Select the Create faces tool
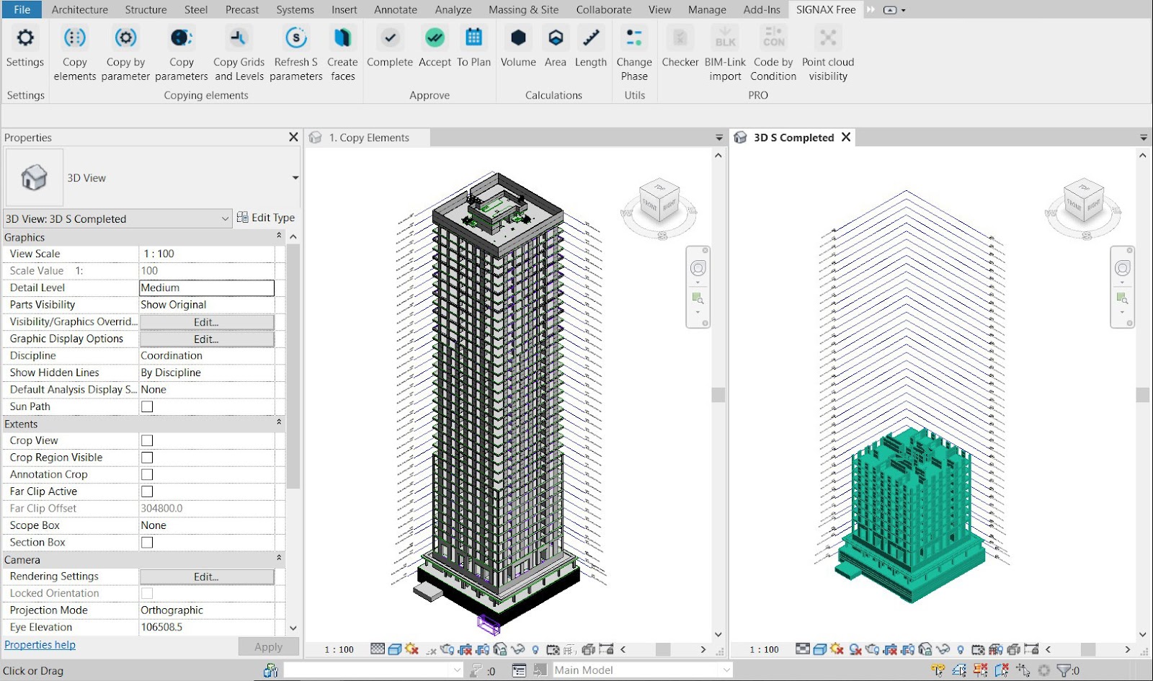Screen dimensions: 1153x681 [342, 38]
